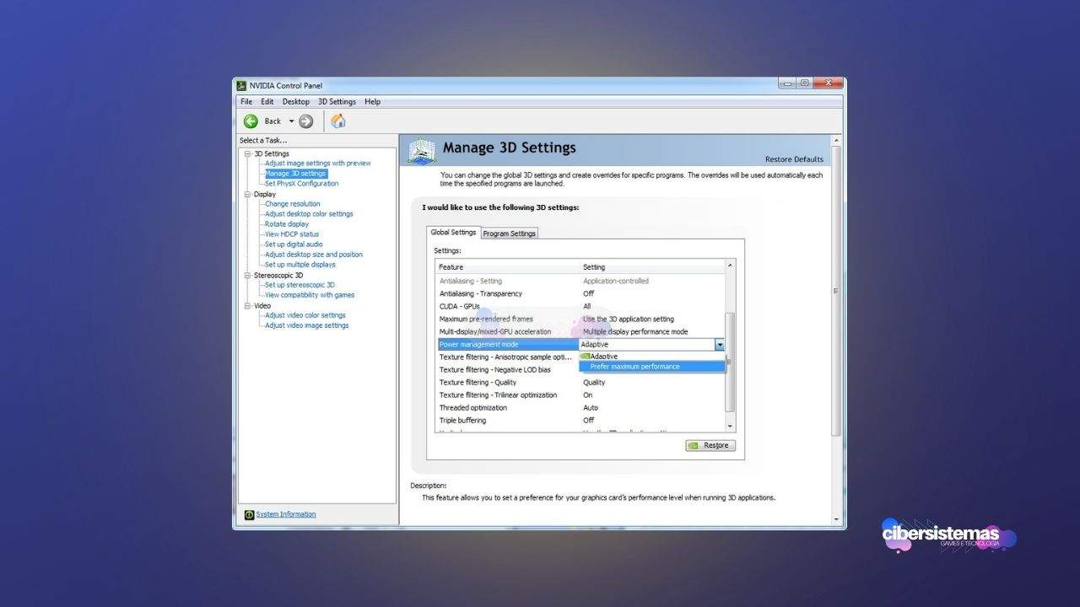
Task: Click the System Information link
Action: 286,514
